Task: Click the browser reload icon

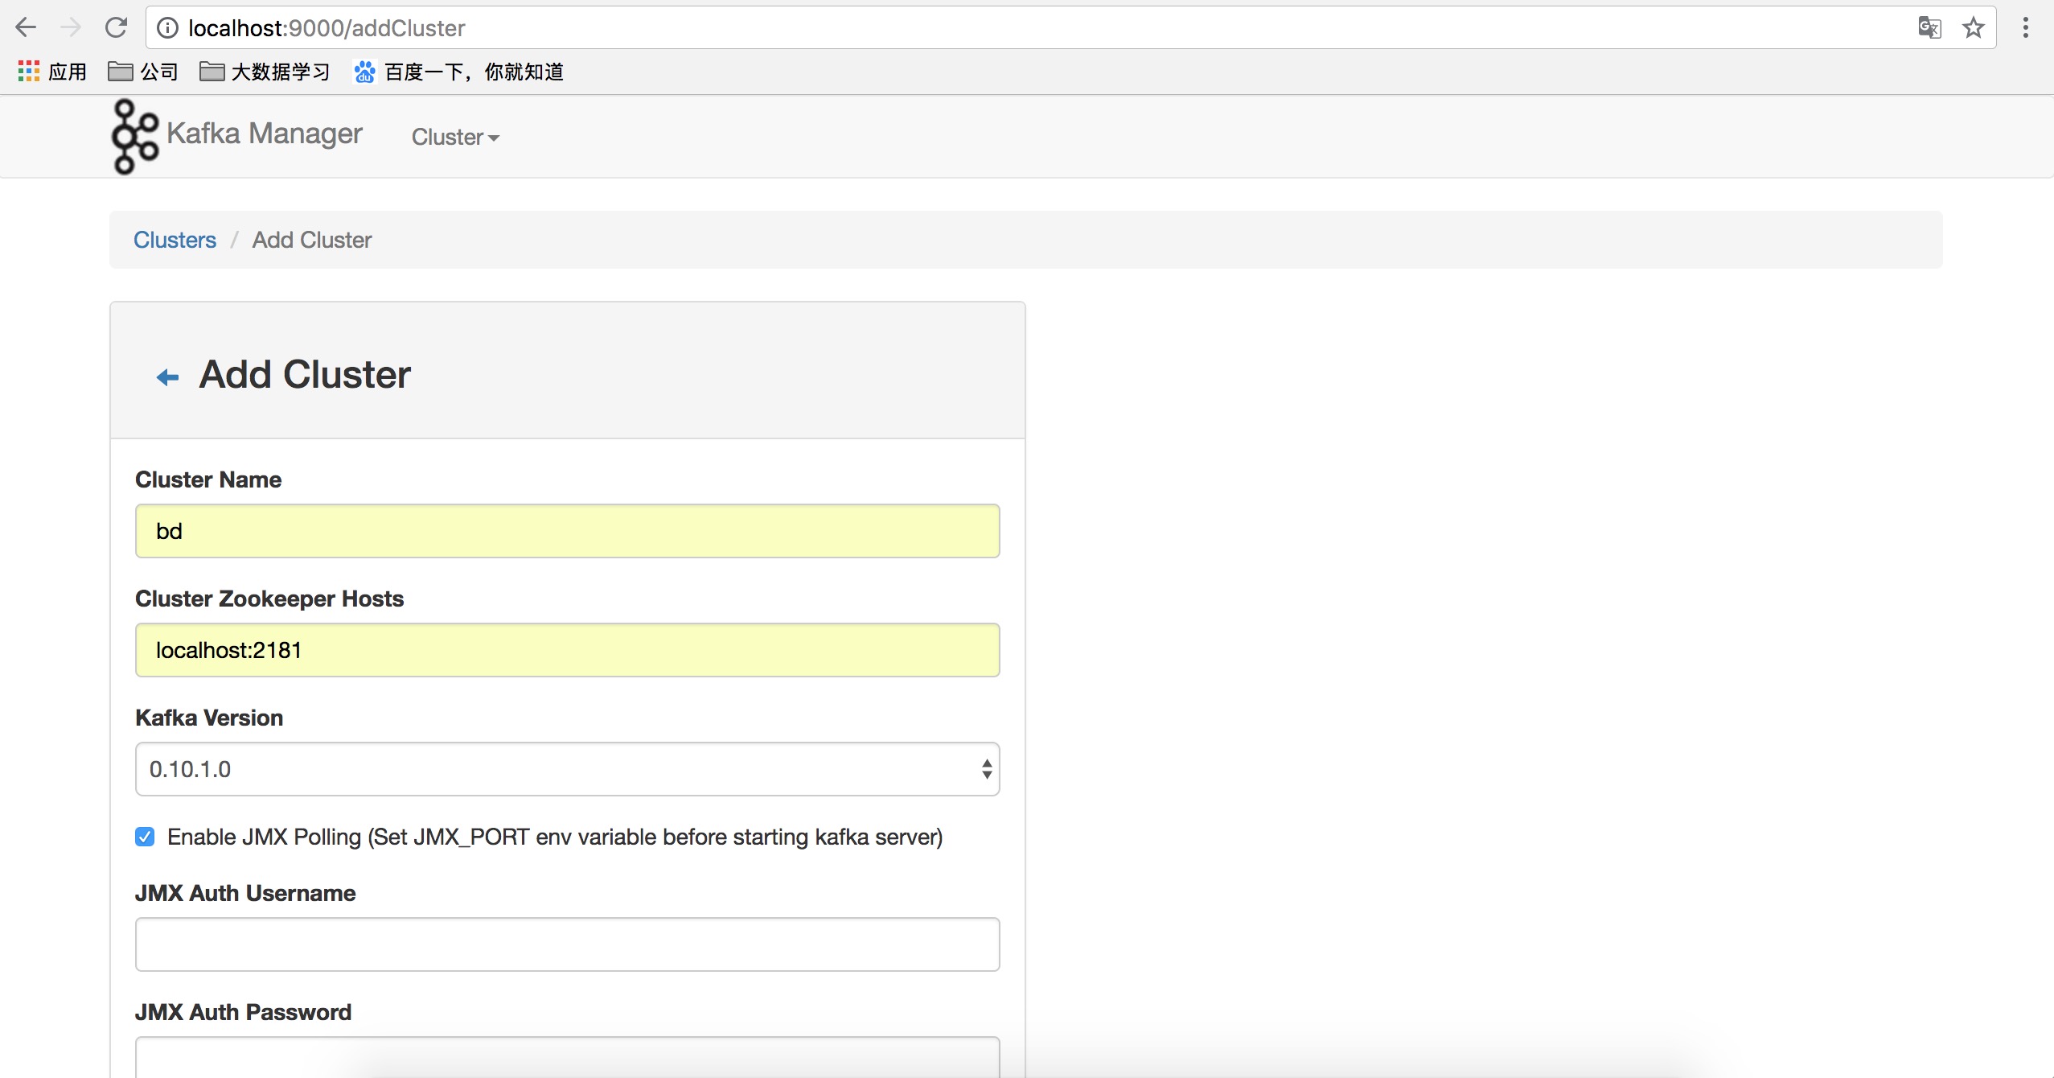Action: (117, 28)
